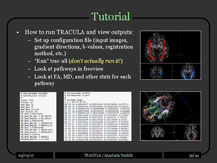Image resolution: width=217 pixels, height=163 pixels.
Task: Click the table row starting '67 64 15'
Action: click(x=97, y=109)
